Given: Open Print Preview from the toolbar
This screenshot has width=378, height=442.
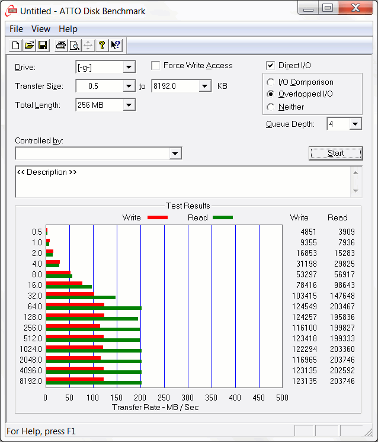Looking at the screenshot, I should tap(74, 45).
